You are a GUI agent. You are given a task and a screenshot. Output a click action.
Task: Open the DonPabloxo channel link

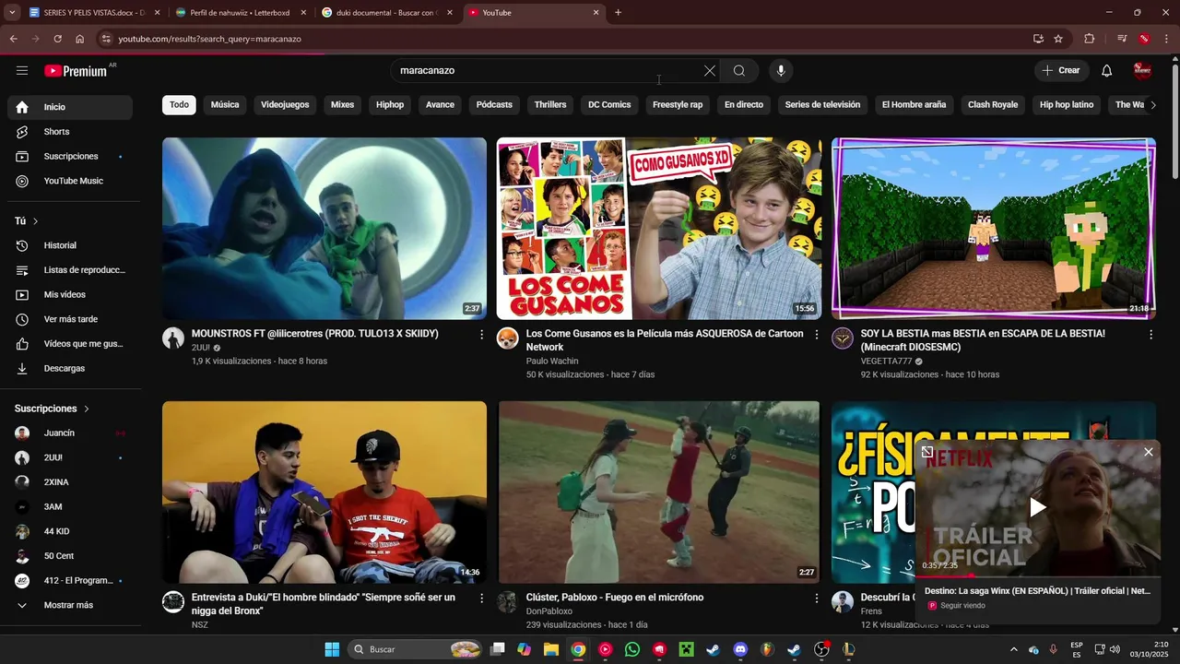point(549,611)
